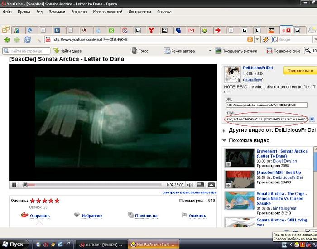Open the Вид menu
The height and width of the screenshot is (249, 317).
(x=39, y=12)
